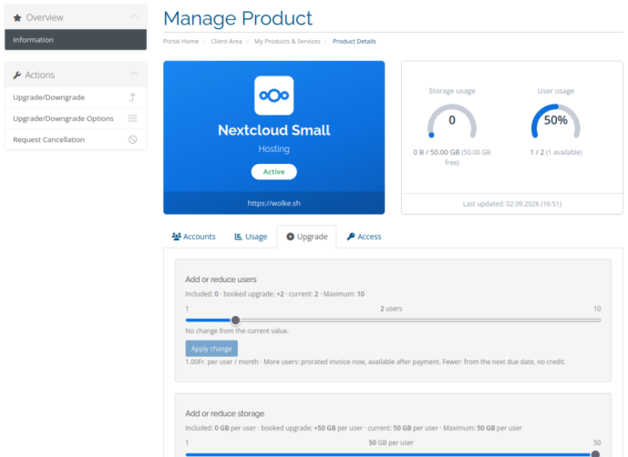Image resolution: width=628 pixels, height=457 pixels.
Task: Click the "0 B / 50.00 GB" storage text
Action: pyautogui.click(x=437, y=152)
